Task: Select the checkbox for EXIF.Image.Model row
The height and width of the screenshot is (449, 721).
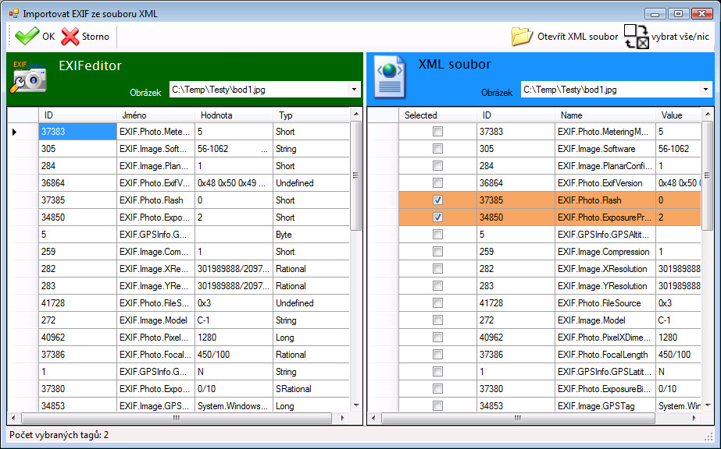Action: coord(437,320)
